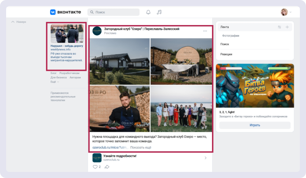Share the post with arrow icon
This screenshot has width=306, height=178.
[x=107, y=167]
